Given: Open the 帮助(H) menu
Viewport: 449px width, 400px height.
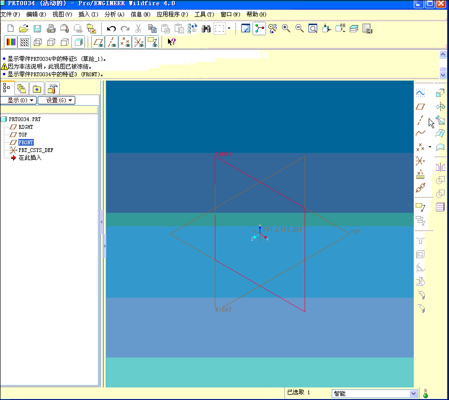Looking at the screenshot, I should click(x=256, y=14).
